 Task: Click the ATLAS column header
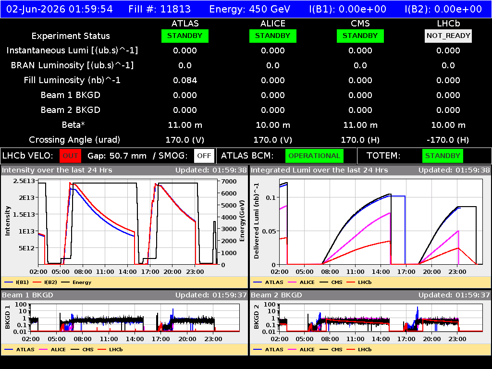click(x=185, y=24)
